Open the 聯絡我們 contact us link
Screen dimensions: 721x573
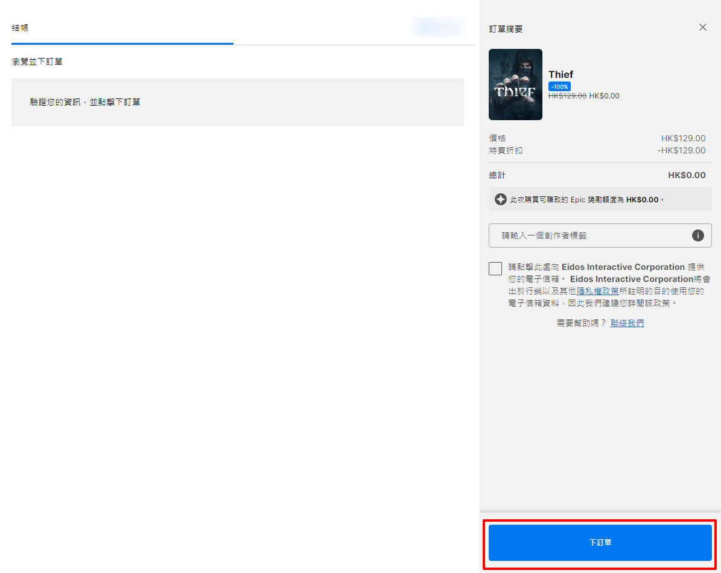point(627,323)
